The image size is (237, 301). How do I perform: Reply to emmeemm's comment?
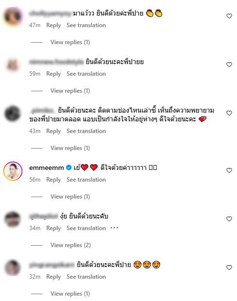point(53,180)
